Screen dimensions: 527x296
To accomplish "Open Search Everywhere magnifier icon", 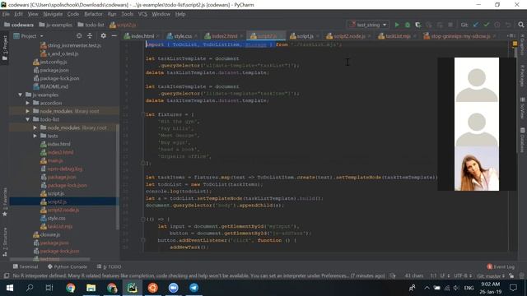I will [x=521, y=25].
